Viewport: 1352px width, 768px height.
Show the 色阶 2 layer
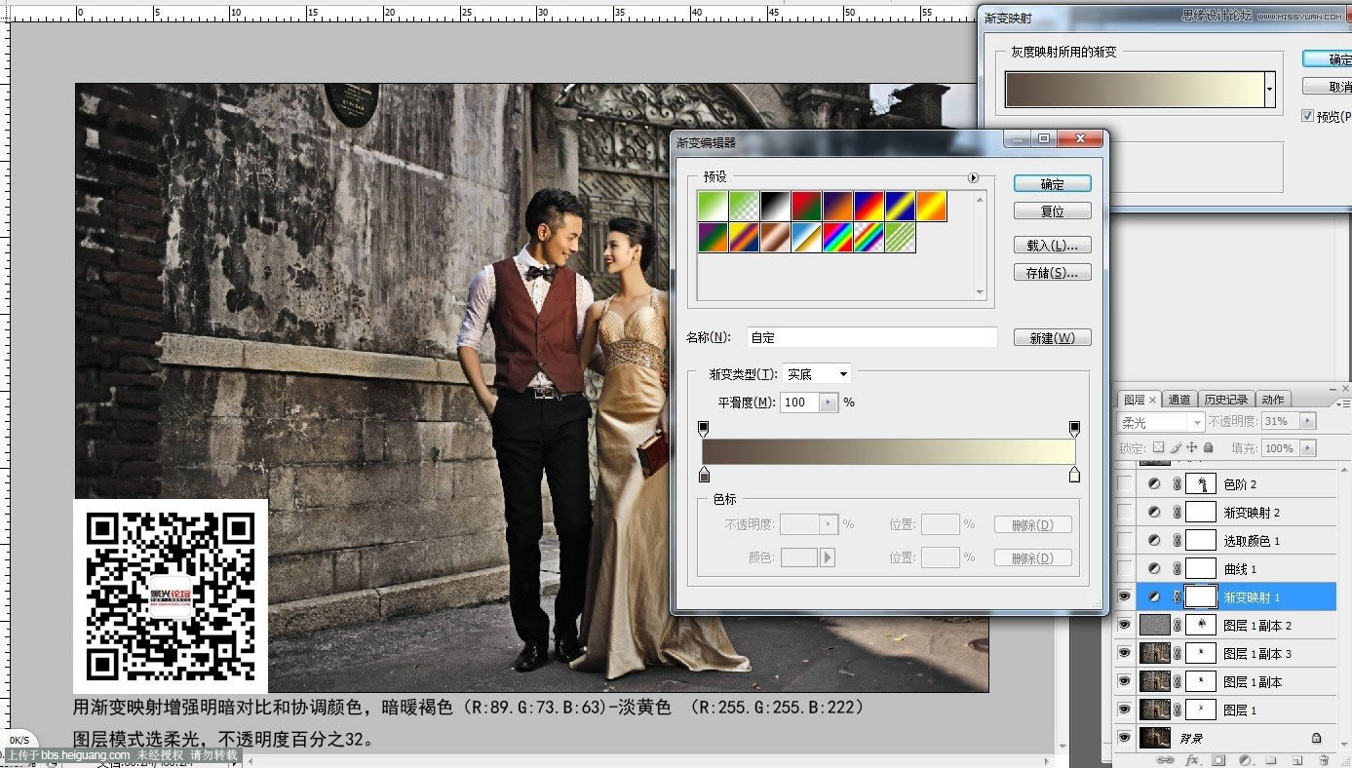(x=1125, y=483)
